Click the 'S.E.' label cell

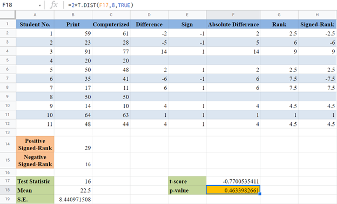(35, 199)
